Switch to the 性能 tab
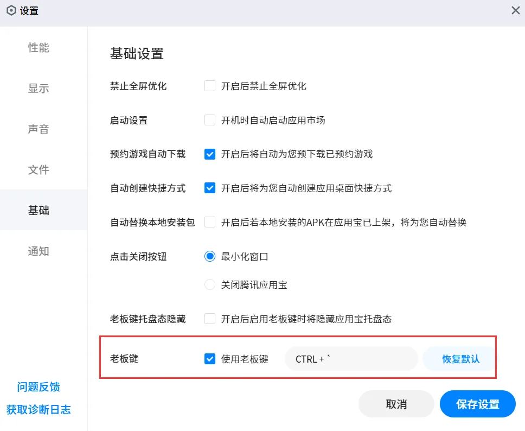This screenshot has width=525, height=431. (x=39, y=48)
